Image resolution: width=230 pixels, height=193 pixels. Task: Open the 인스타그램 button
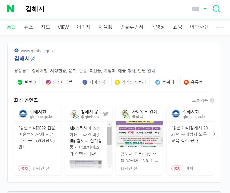point(59,82)
